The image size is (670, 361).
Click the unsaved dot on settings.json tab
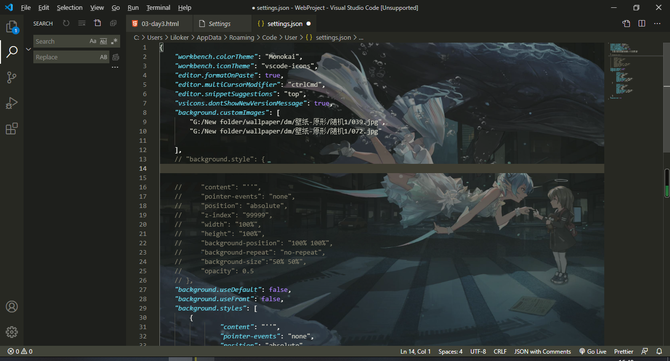click(309, 24)
